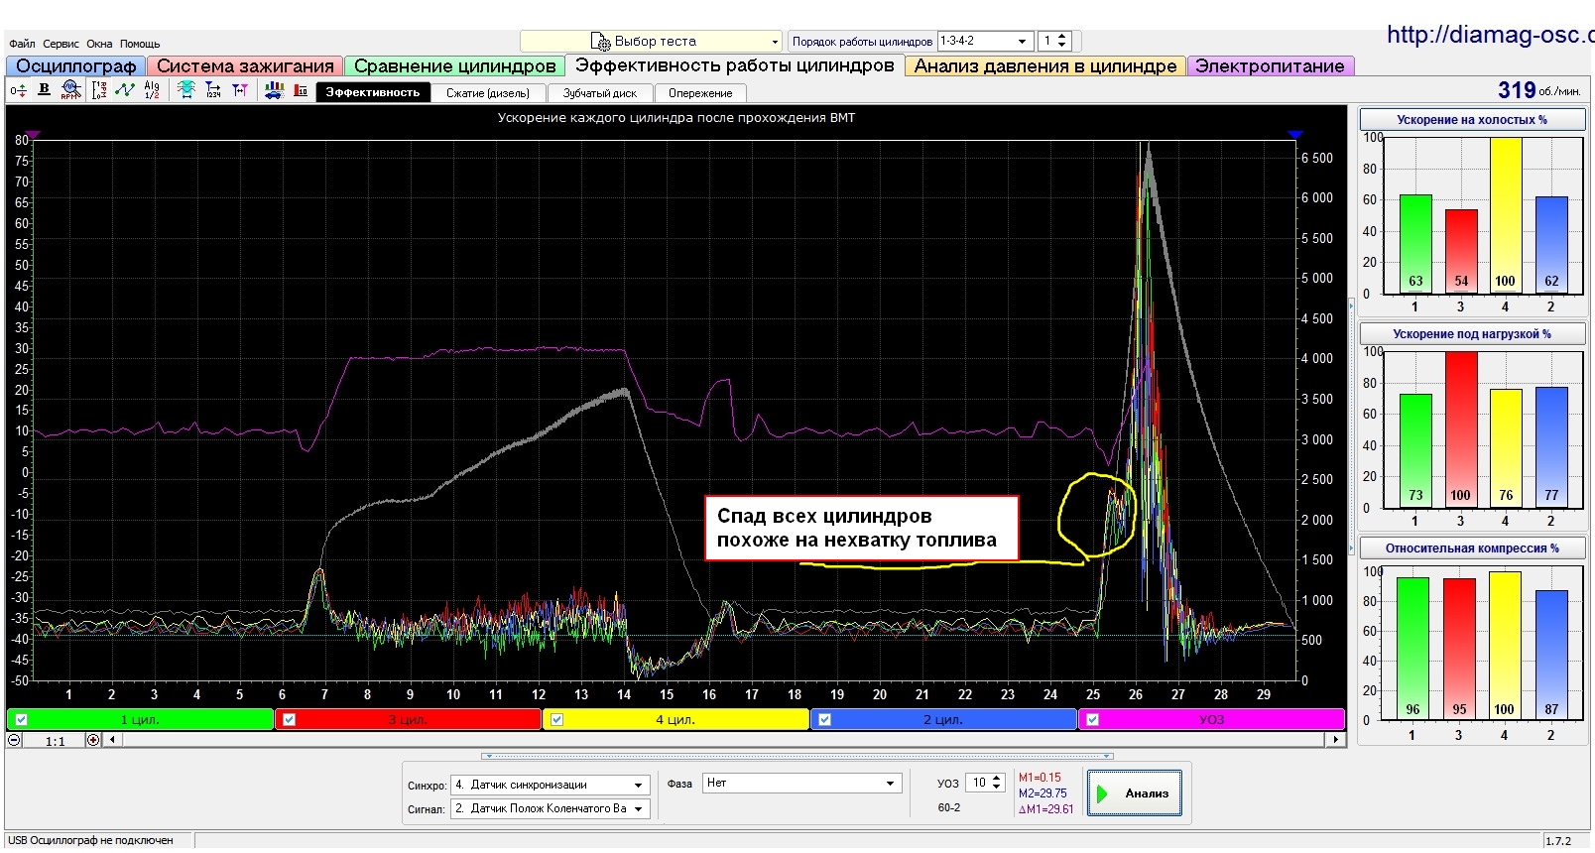Image resolution: width=1595 pixels, height=853 pixels.
Task: Select the Эффективность sub-tab
Action: 373,92
